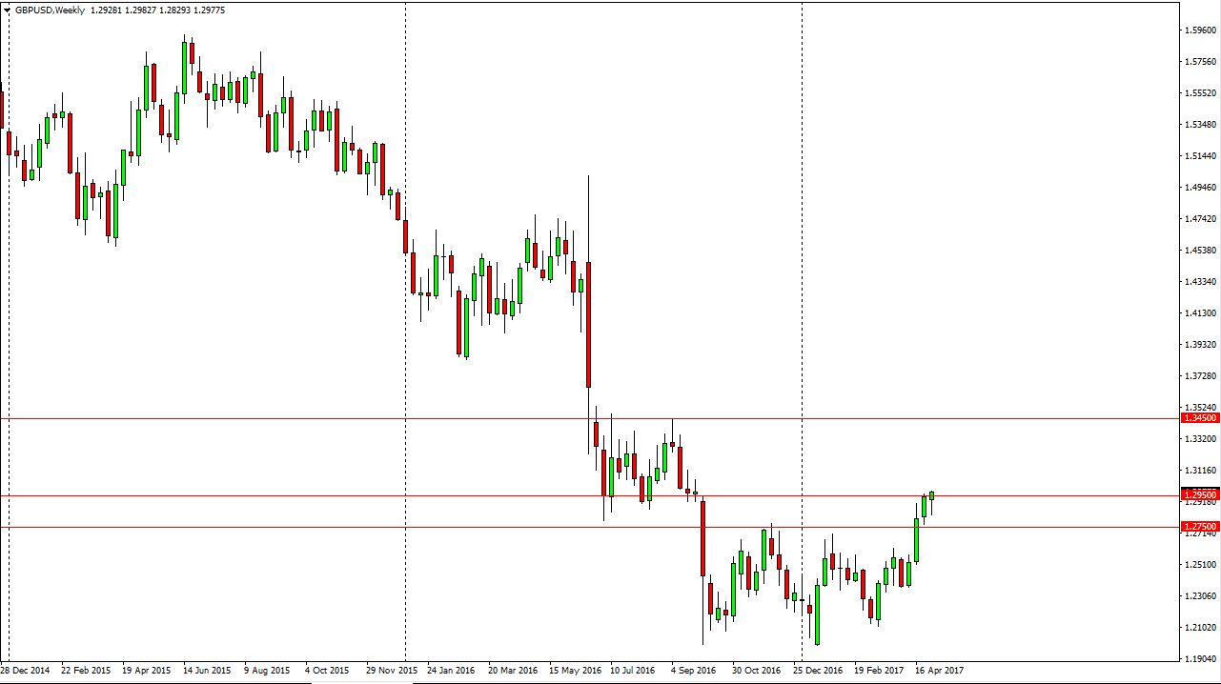Select the red 1.29500 price tag
Screen dimensions: 1221x684
1199,495
